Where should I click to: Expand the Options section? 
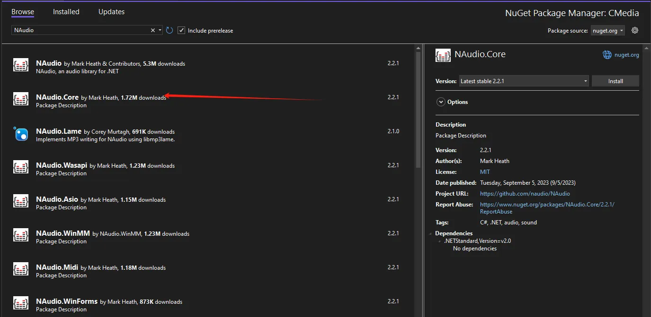(x=441, y=102)
